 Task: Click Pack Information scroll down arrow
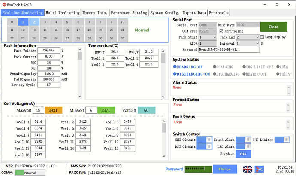coord(80,96)
